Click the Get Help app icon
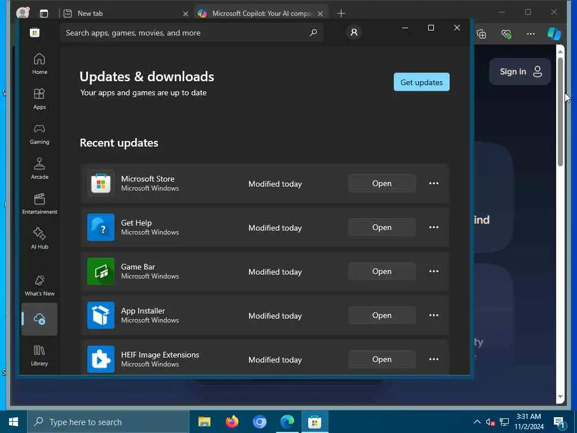This screenshot has width=577, height=433. pyautogui.click(x=100, y=227)
